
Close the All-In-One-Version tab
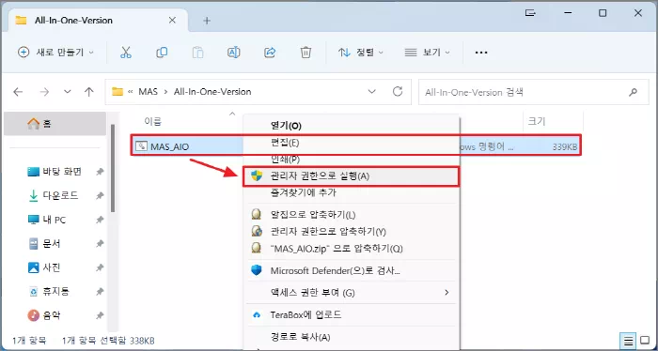tap(172, 21)
